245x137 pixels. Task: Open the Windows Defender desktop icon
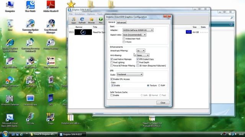(x=10, y=100)
